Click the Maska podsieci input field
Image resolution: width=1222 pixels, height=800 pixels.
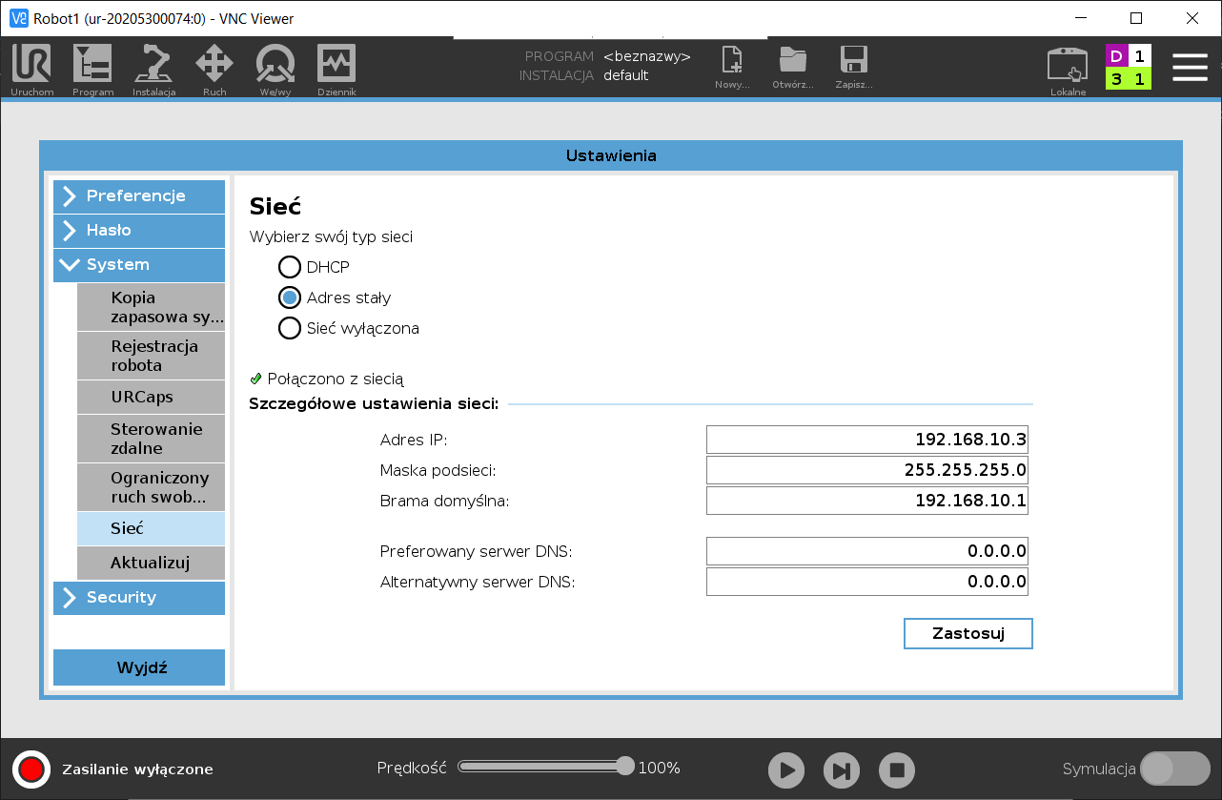(867, 470)
